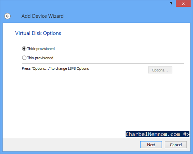
Task: Open help with the question mark icon
Action: (x=171, y=4)
